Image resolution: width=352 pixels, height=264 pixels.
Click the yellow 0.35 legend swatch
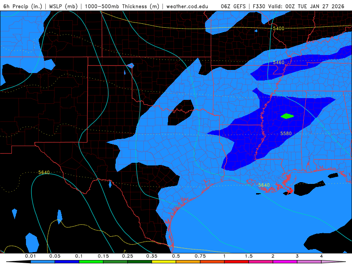coord(164,262)
